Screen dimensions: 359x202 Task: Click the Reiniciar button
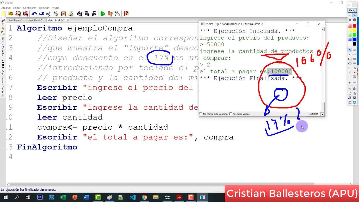click(313, 114)
